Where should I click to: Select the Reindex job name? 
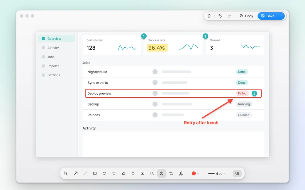pyautogui.click(x=94, y=115)
